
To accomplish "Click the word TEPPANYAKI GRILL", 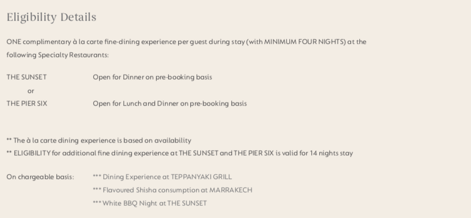I will click(201, 177).
